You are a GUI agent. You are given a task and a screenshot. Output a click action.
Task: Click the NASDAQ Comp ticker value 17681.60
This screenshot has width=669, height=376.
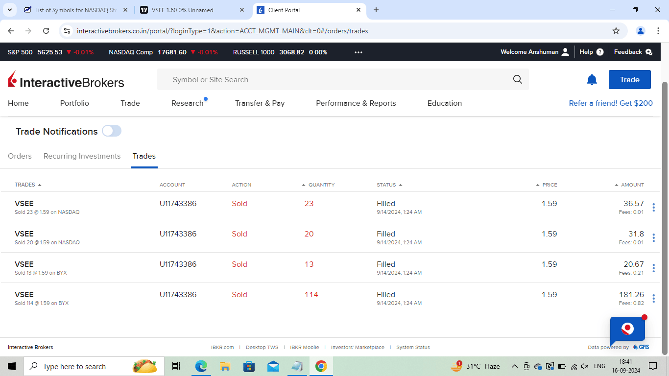click(172, 52)
